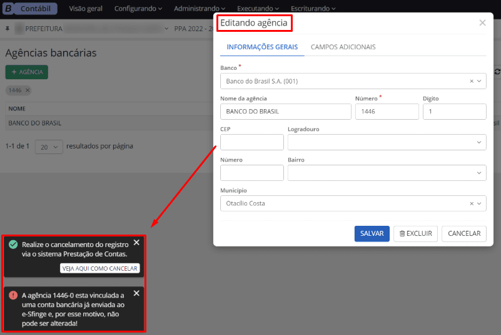The width and height of the screenshot is (501, 335).
Task: Remove the 1446 filter tag
Action: click(28, 90)
